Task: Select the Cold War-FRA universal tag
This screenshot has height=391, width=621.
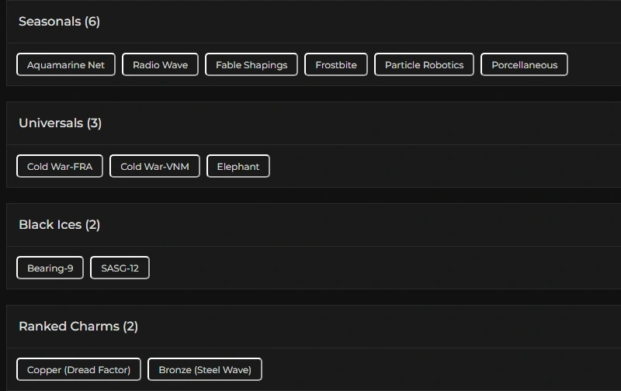Action: coord(60,166)
